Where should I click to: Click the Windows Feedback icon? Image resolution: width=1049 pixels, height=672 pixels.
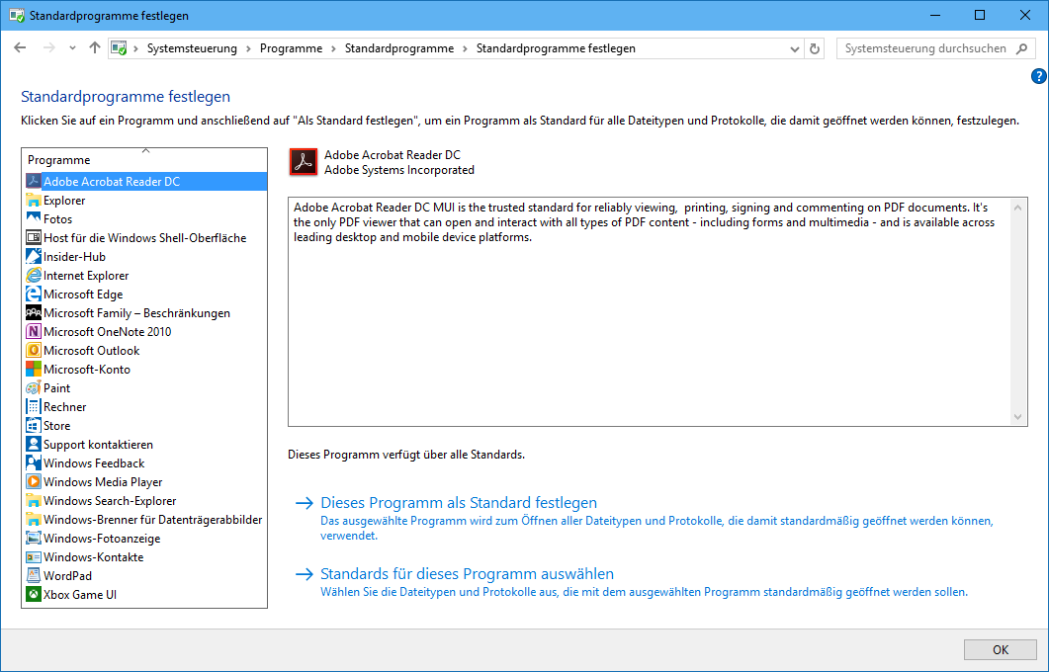34,462
